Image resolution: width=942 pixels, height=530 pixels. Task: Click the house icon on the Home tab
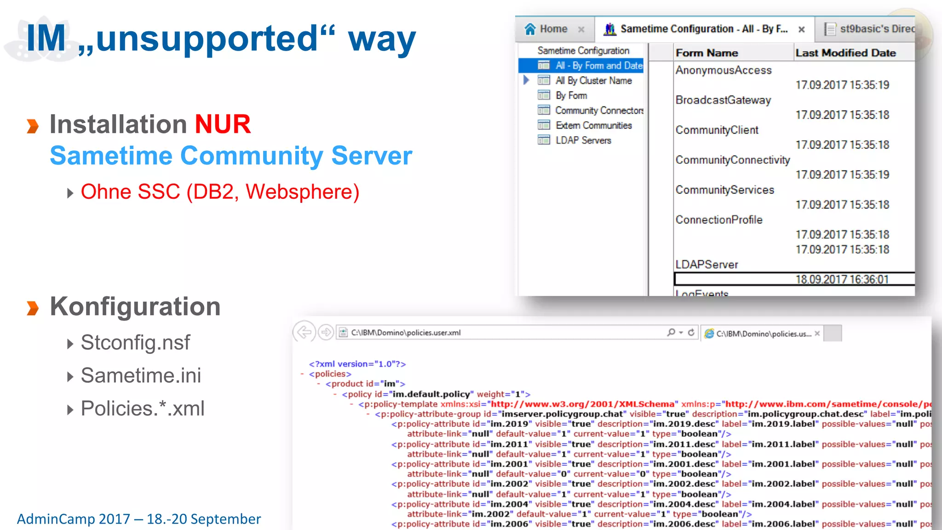click(x=530, y=29)
